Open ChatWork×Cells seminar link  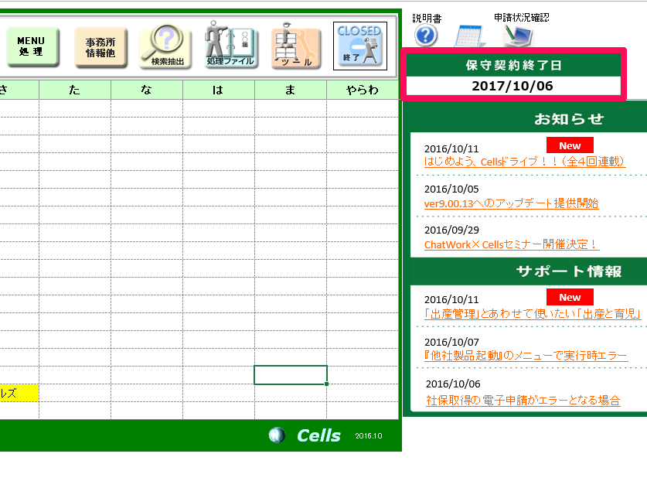point(512,244)
